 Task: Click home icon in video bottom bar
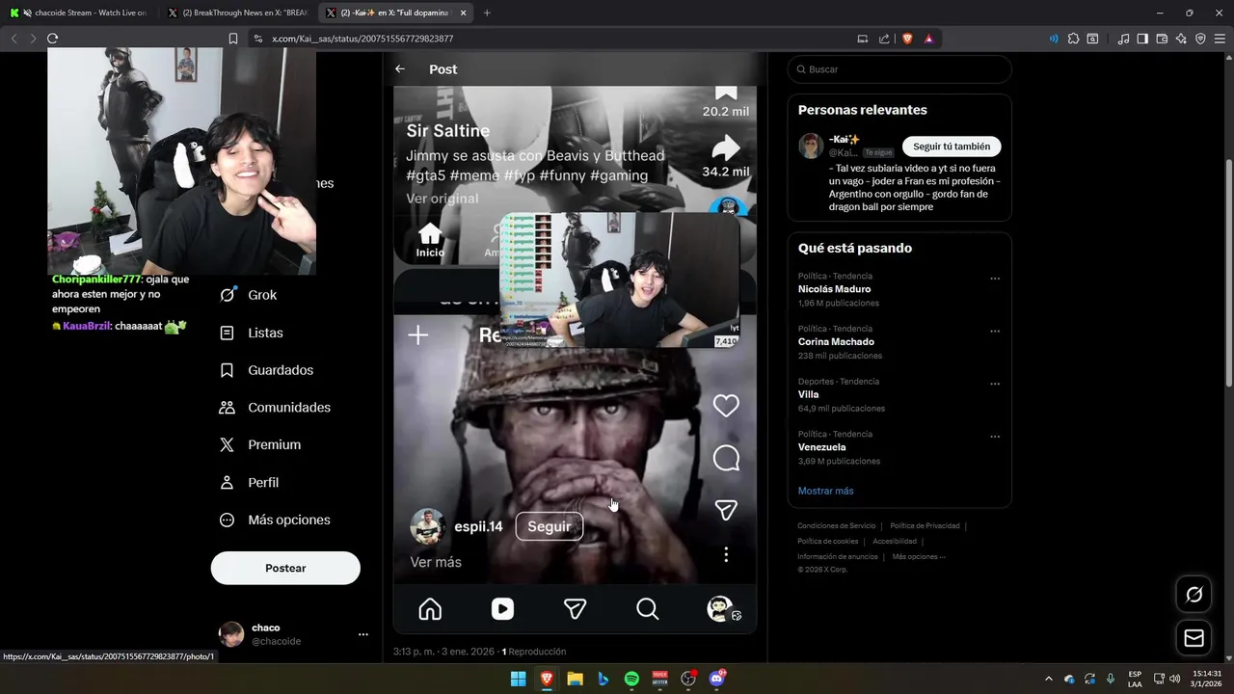pos(430,609)
